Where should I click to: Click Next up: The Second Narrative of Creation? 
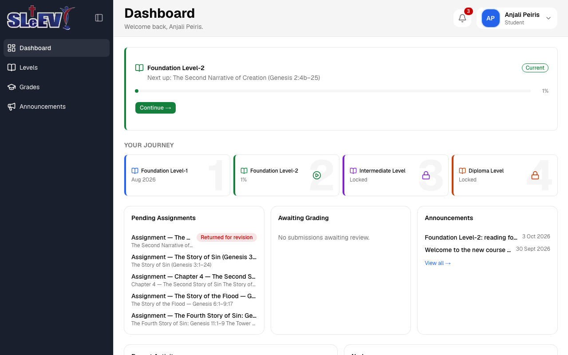click(x=233, y=78)
